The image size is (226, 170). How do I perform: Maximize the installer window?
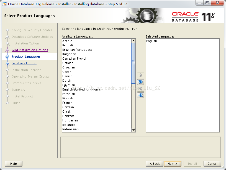tap(207, 3)
